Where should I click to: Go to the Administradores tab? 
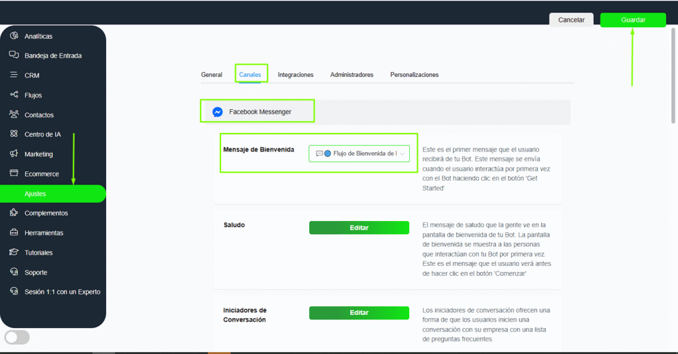352,75
